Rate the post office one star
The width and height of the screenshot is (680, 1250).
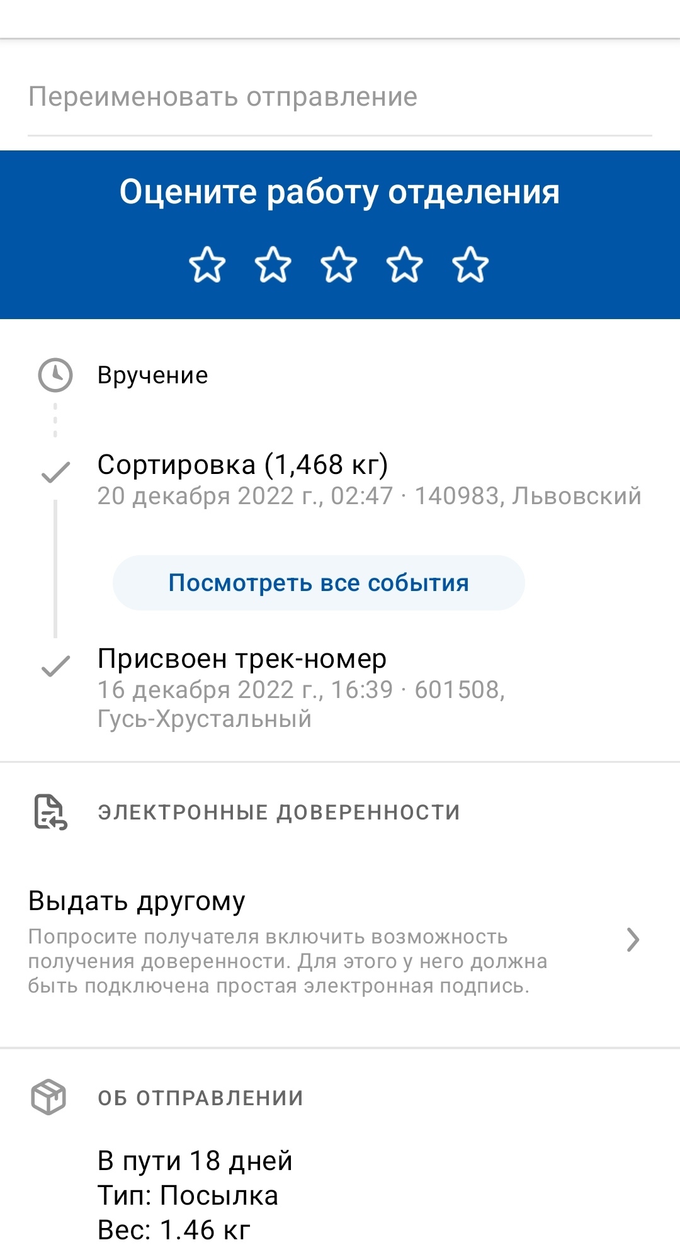tap(207, 265)
